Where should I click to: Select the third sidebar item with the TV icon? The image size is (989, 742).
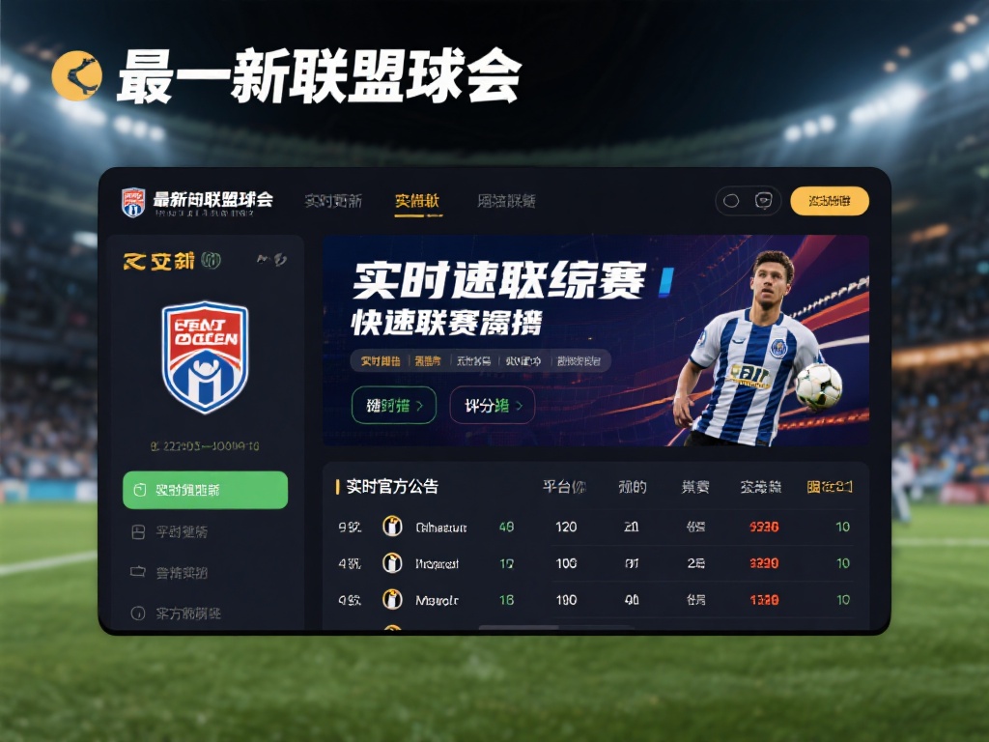pyautogui.click(x=169, y=572)
